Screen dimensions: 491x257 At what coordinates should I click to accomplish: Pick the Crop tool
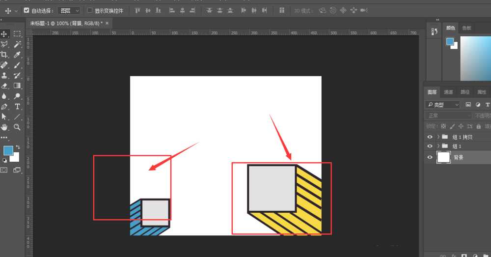4,55
